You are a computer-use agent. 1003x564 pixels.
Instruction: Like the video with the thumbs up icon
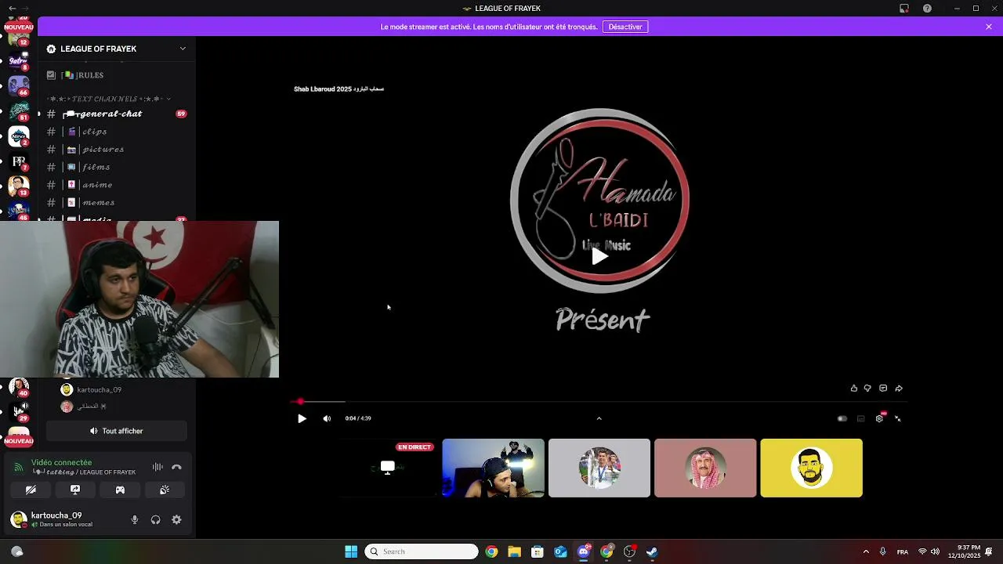[x=853, y=389]
